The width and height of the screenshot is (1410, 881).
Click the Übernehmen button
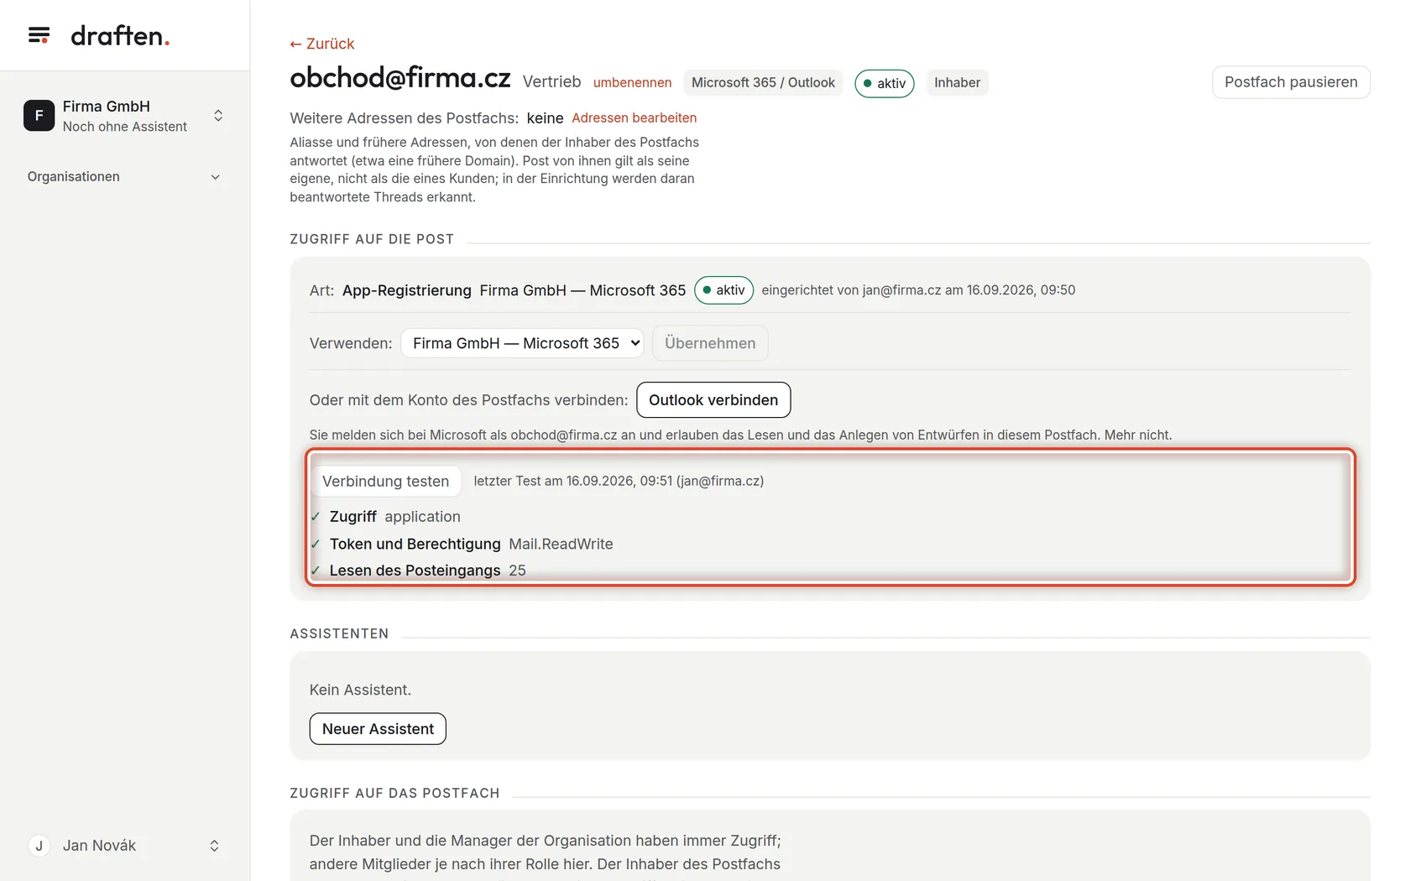pos(710,343)
